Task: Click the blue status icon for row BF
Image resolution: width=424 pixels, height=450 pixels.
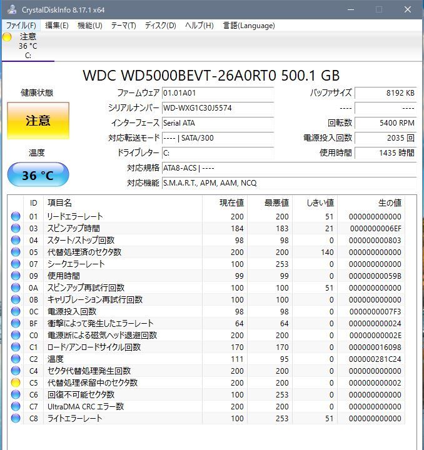Action: point(16,324)
